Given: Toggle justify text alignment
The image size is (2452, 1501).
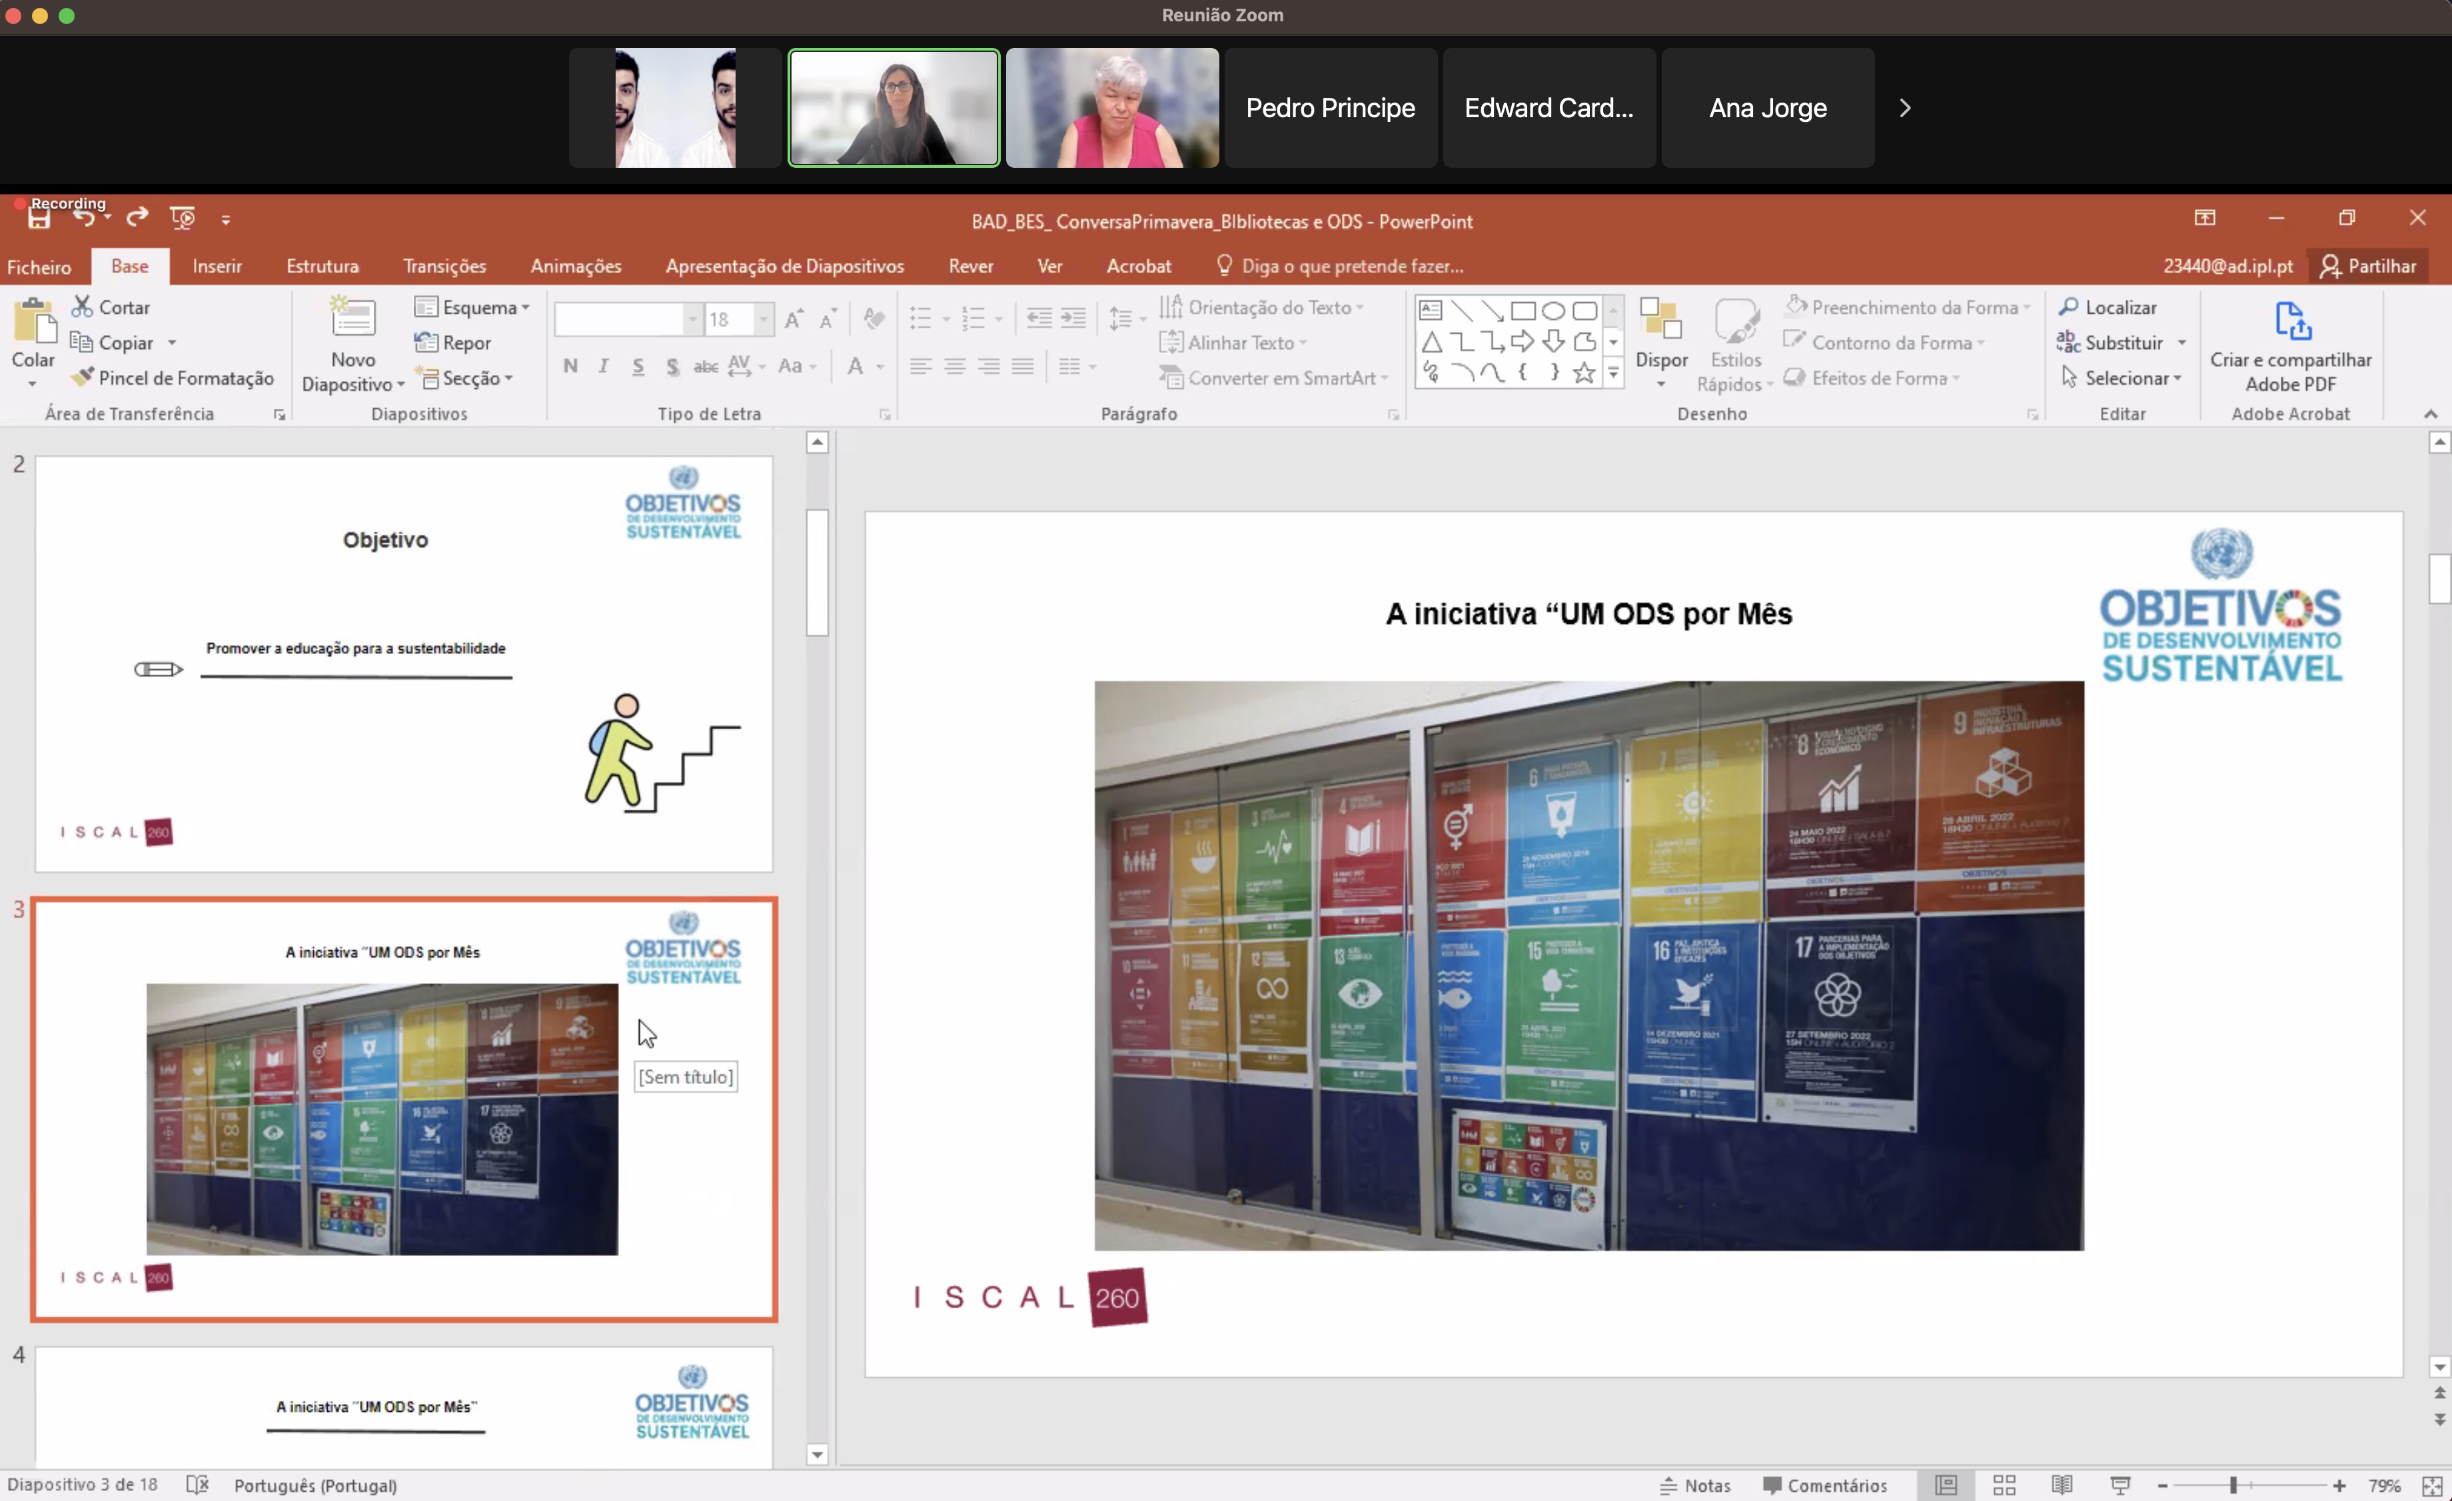Looking at the screenshot, I should click(x=1022, y=366).
